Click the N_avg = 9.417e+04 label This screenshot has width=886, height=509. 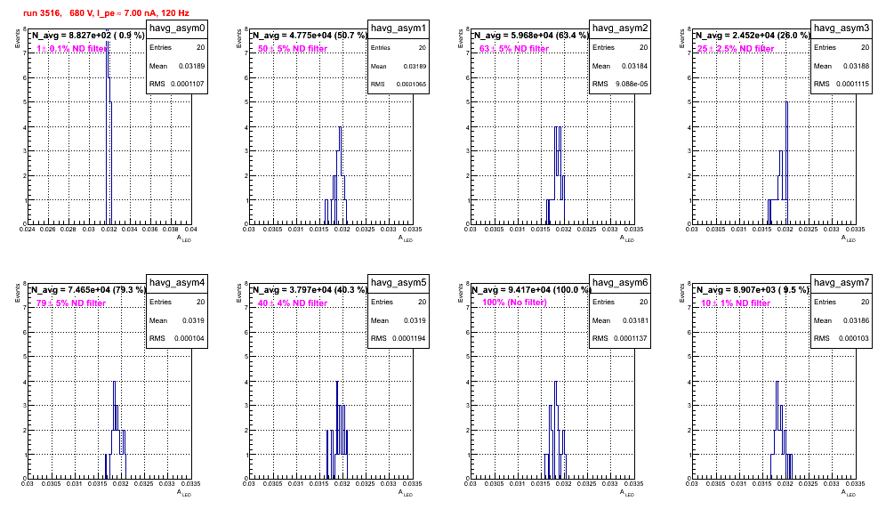click(531, 289)
